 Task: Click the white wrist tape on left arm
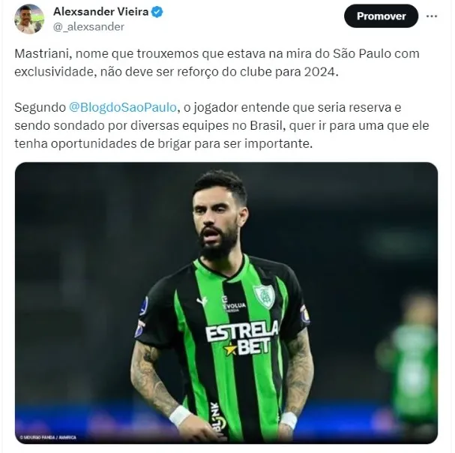[180, 416]
